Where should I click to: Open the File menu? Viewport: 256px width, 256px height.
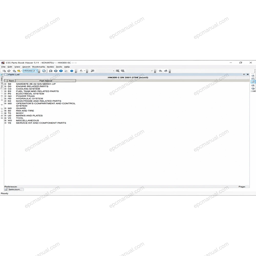3,67
